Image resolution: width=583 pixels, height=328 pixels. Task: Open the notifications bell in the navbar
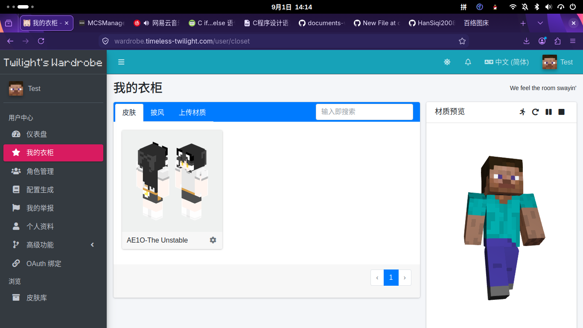tap(468, 62)
